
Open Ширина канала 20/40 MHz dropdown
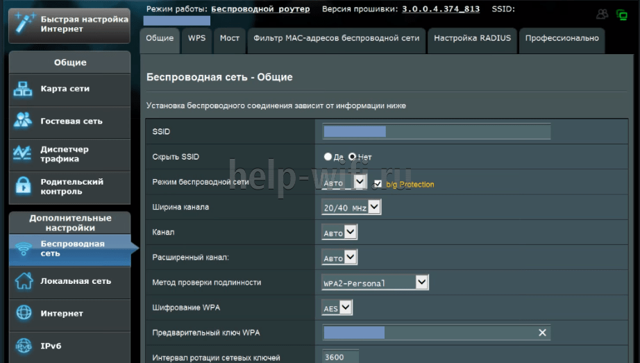[351, 207]
